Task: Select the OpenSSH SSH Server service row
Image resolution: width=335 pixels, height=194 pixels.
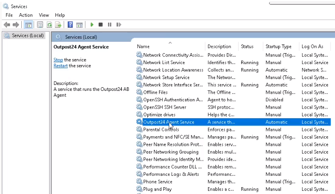Action: coord(165,107)
